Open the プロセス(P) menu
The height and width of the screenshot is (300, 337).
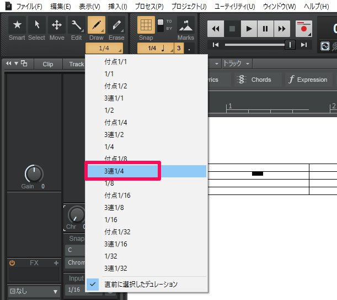click(x=149, y=7)
